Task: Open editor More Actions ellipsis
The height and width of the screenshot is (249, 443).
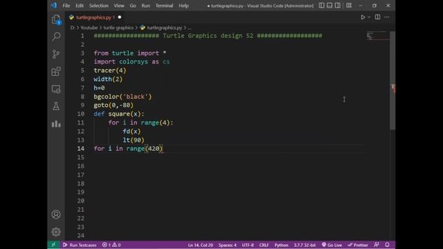Action: point(387,17)
